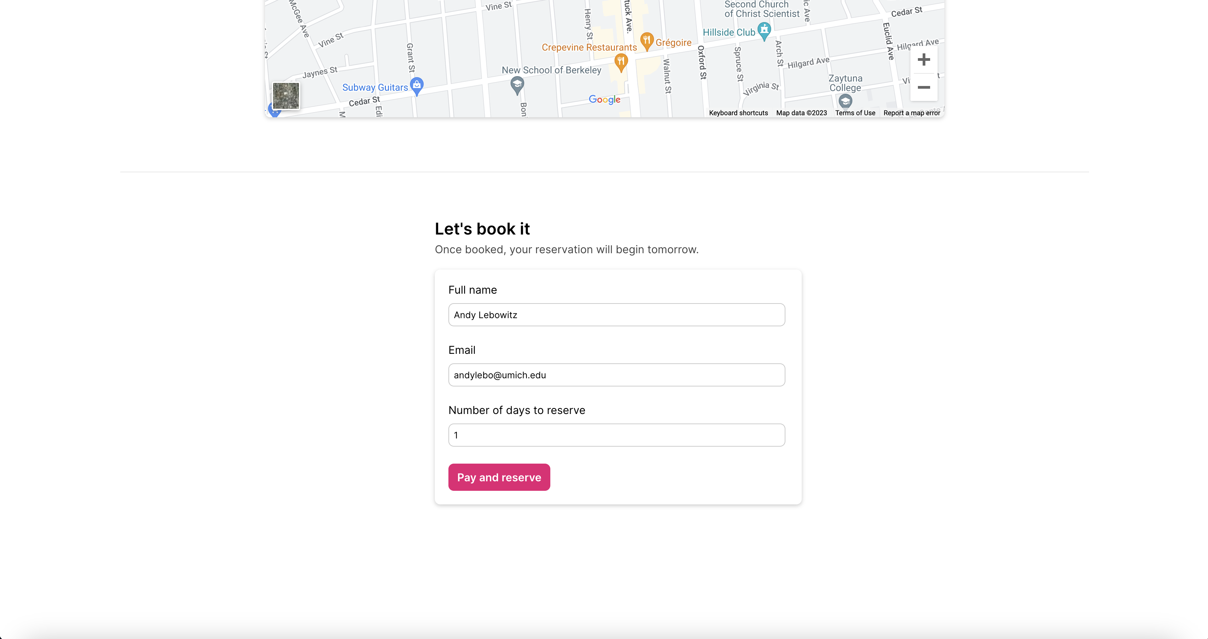Click Report a map error link
The height and width of the screenshot is (639, 1208).
(x=911, y=113)
